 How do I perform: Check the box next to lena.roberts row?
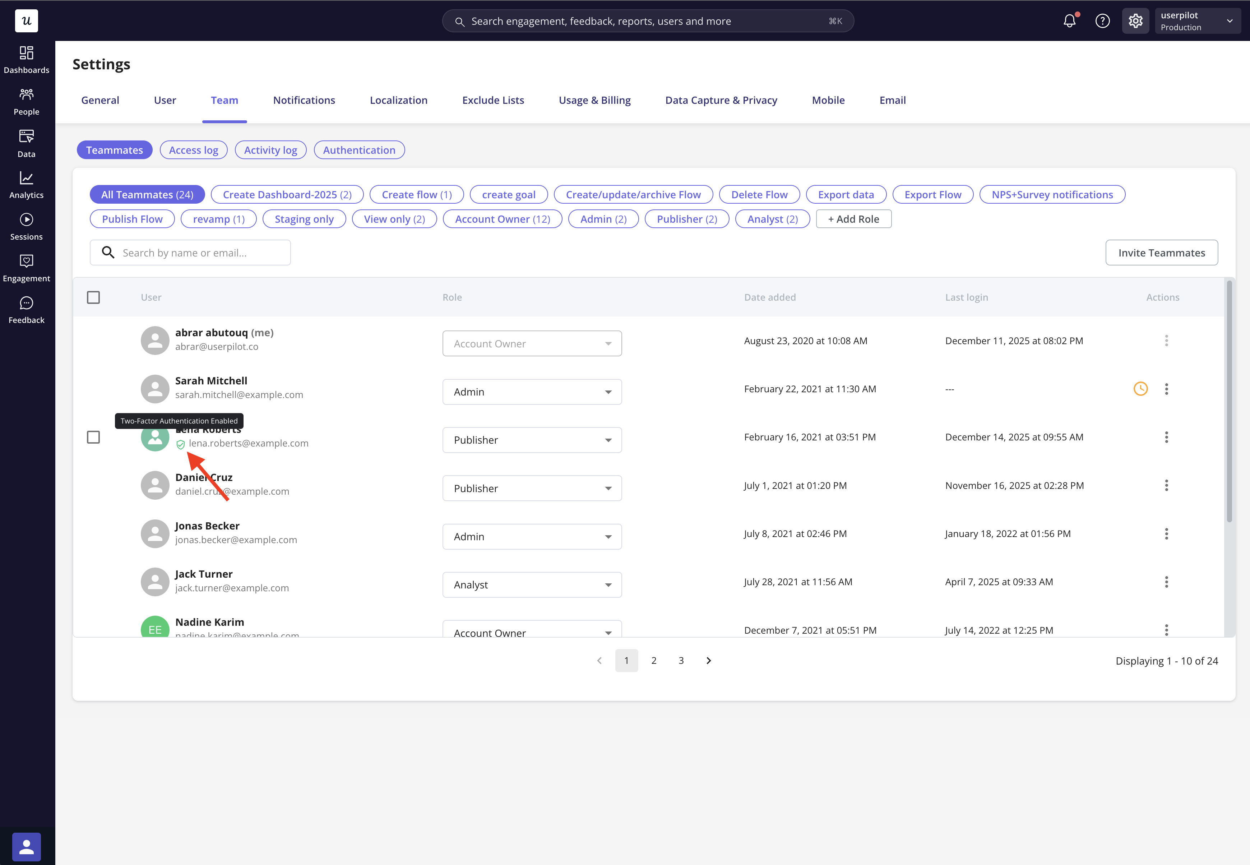(x=93, y=438)
